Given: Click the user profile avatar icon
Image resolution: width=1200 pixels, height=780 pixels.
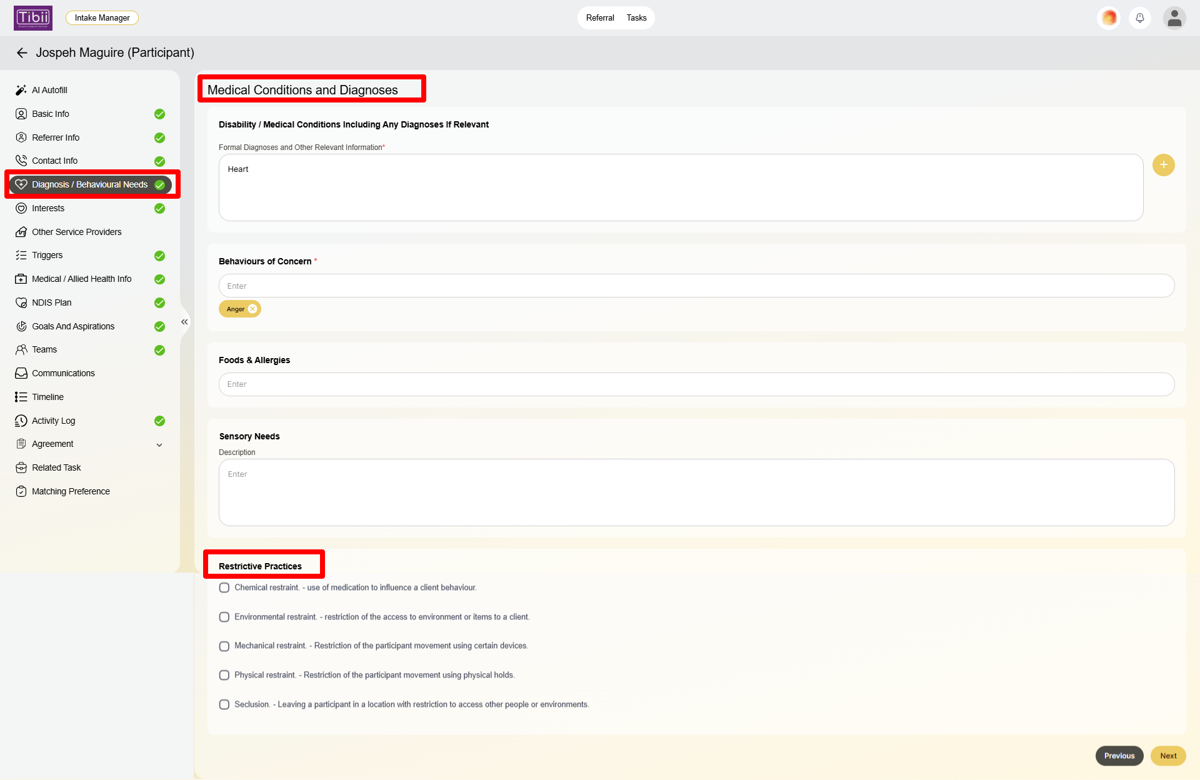Looking at the screenshot, I should click(x=1174, y=18).
